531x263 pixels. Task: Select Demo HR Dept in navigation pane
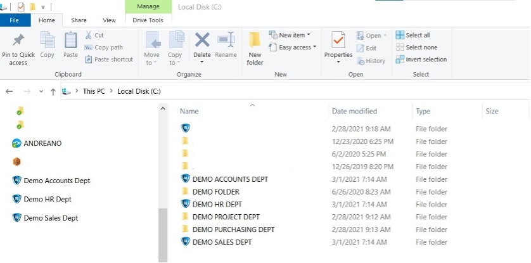coord(47,199)
